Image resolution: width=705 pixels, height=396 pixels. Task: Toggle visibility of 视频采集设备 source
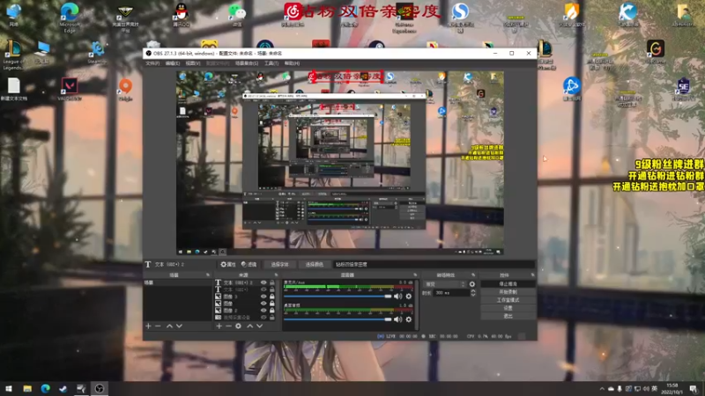click(x=263, y=318)
